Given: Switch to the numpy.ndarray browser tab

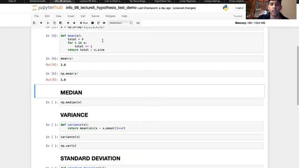Looking at the screenshot, I should coord(213,1).
